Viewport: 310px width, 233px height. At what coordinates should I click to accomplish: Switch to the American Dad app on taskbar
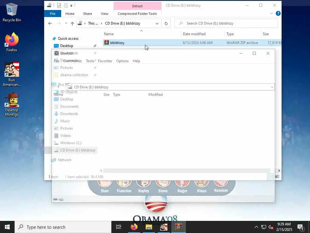click(164, 227)
